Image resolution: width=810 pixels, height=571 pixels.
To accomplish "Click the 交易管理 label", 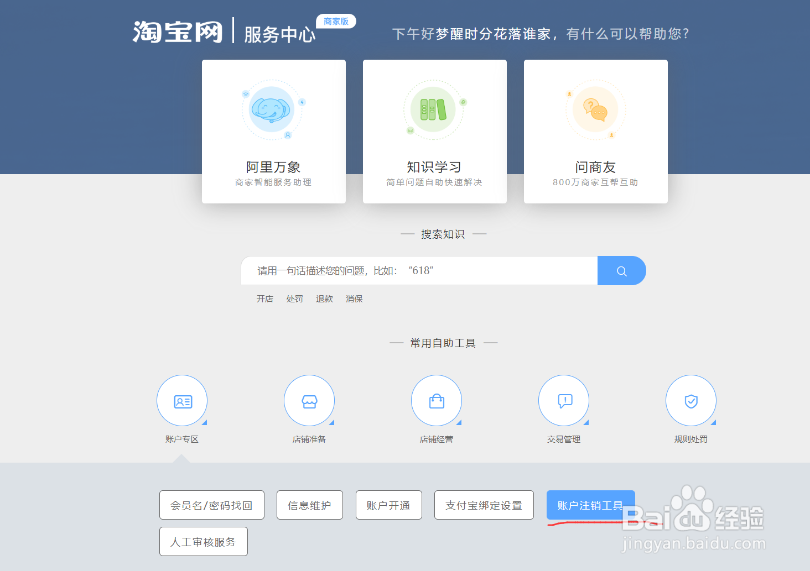I will 564,439.
